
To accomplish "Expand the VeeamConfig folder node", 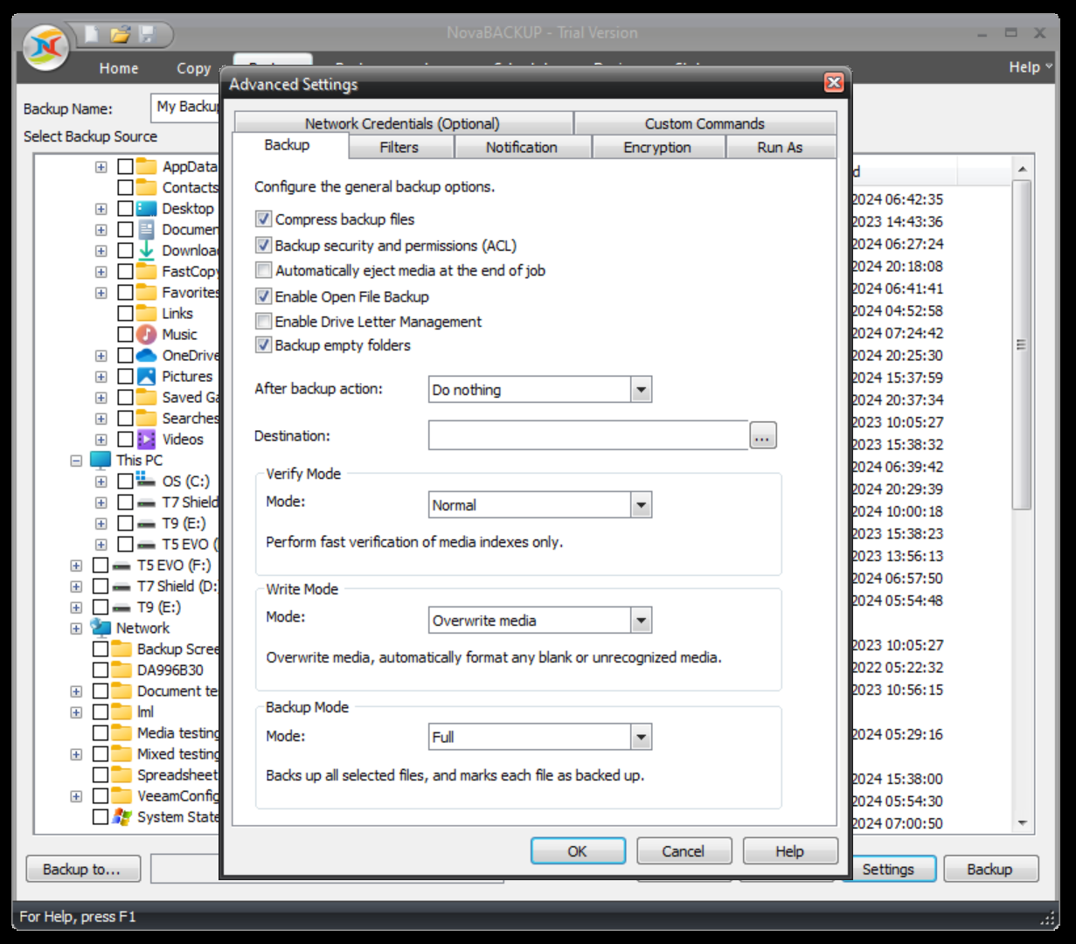I will coord(76,796).
